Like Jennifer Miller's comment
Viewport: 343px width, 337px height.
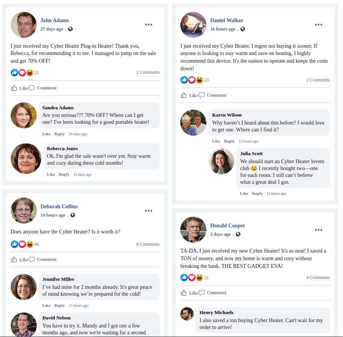coord(46,306)
